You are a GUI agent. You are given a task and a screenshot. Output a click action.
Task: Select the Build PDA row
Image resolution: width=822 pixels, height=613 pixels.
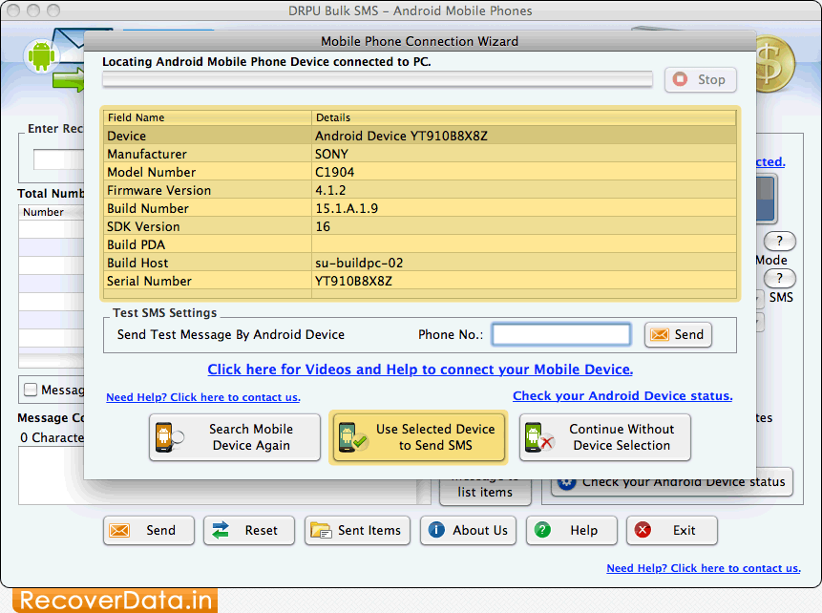click(x=419, y=244)
